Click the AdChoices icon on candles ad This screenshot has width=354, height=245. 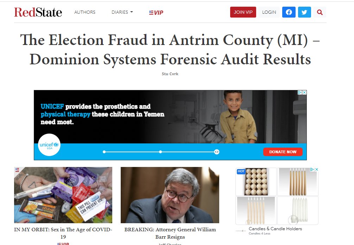(312, 169)
